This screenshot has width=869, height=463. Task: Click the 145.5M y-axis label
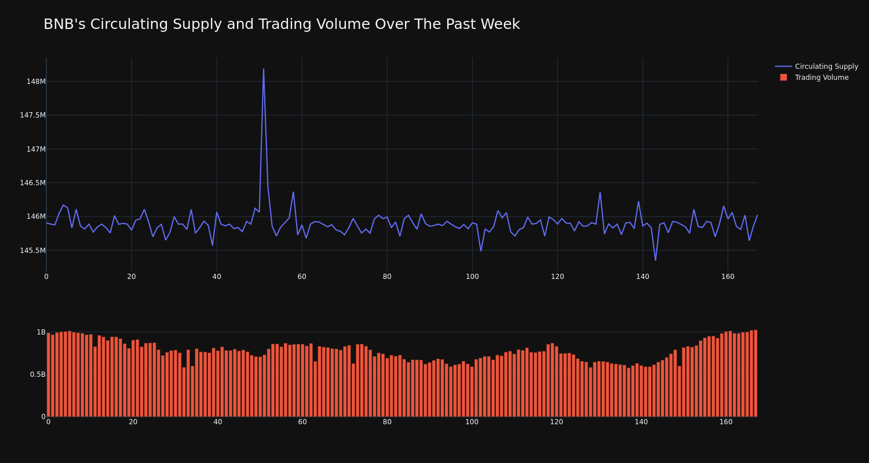(x=32, y=251)
